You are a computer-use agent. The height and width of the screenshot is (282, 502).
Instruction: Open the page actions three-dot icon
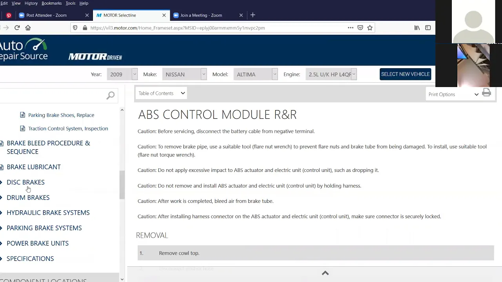tap(351, 28)
